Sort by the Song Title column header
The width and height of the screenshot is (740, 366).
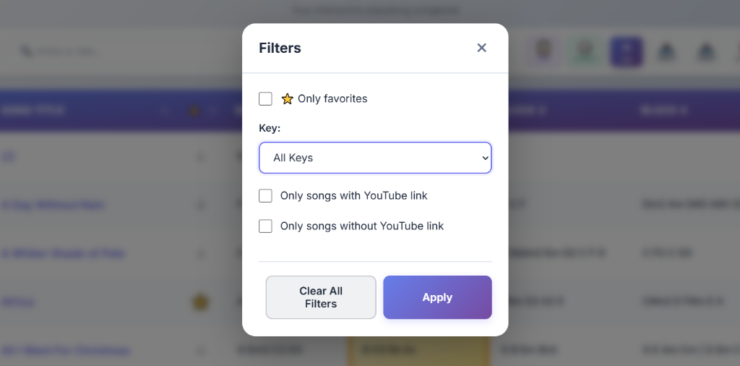tap(34, 111)
